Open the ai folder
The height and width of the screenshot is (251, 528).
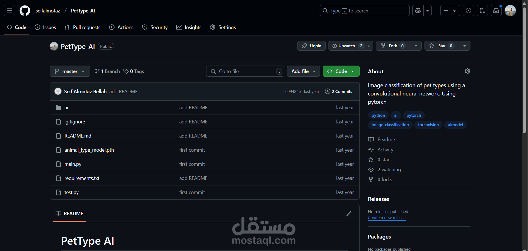[66, 108]
